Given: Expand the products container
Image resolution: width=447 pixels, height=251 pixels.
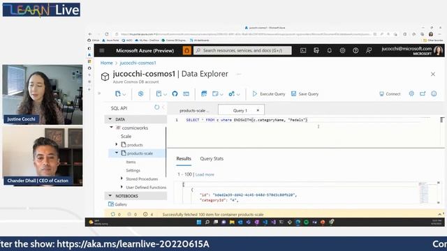Looking at the screenshot, I should coord(117,144).
